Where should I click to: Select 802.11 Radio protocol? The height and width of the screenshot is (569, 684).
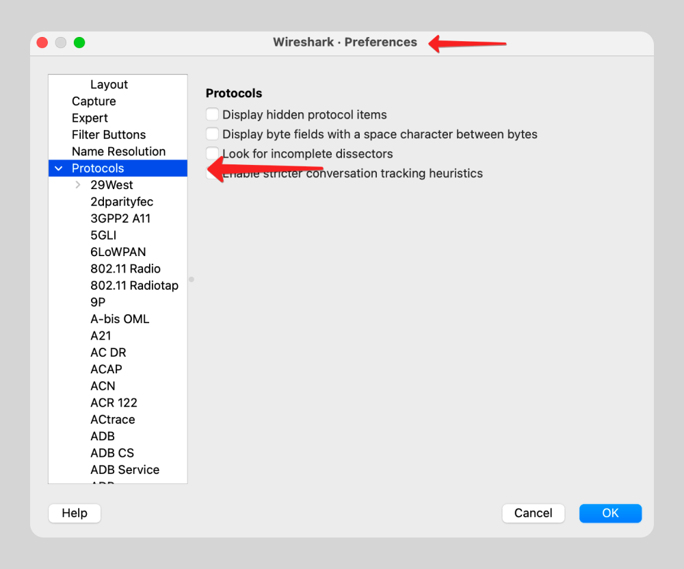[x=126, y=268]
